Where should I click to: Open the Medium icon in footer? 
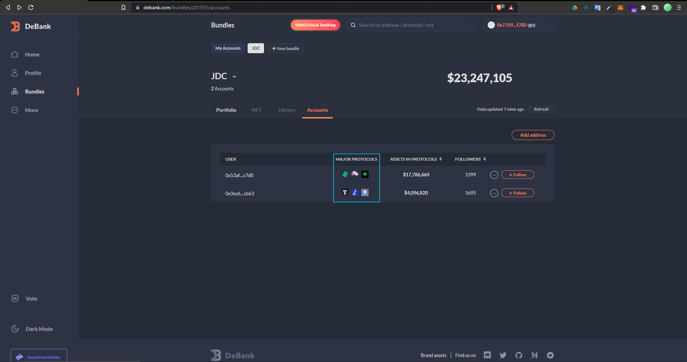(x=534, y=355)
